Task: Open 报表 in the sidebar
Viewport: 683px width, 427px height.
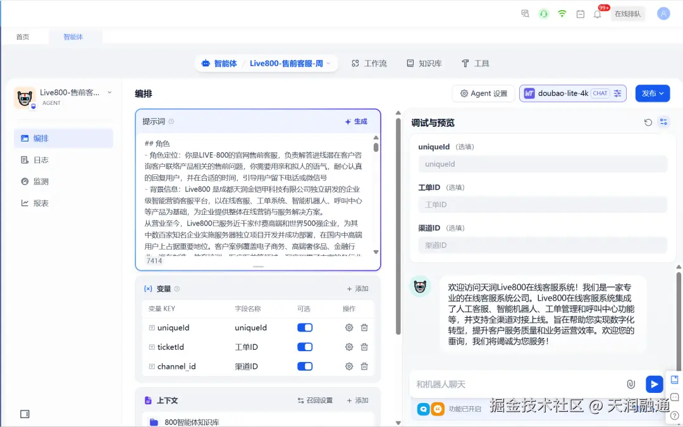Action: click(x=64, y=203)
